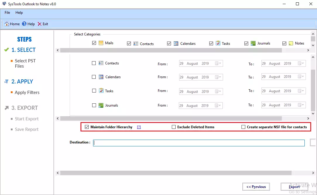Click the Tasks icon in the date filter row
This screenshot has height=195, width=317.
click(x=101, y=91)
